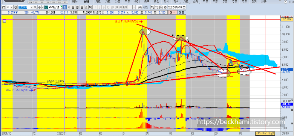Click the 984,261 volume value in info bar
294x136 pixels.
pyautogui.click(x=50, y=12)
